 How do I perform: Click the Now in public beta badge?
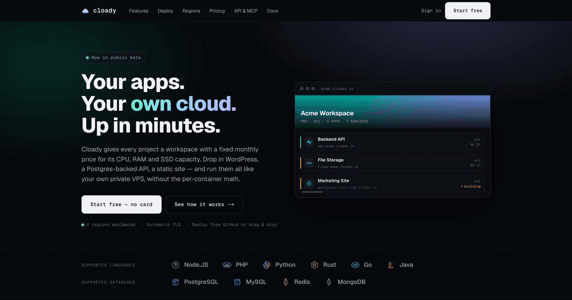pyautogui.click(x=113, y=58)
